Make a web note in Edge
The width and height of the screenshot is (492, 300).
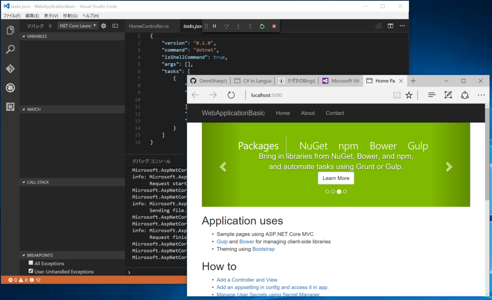pos(448,95)
